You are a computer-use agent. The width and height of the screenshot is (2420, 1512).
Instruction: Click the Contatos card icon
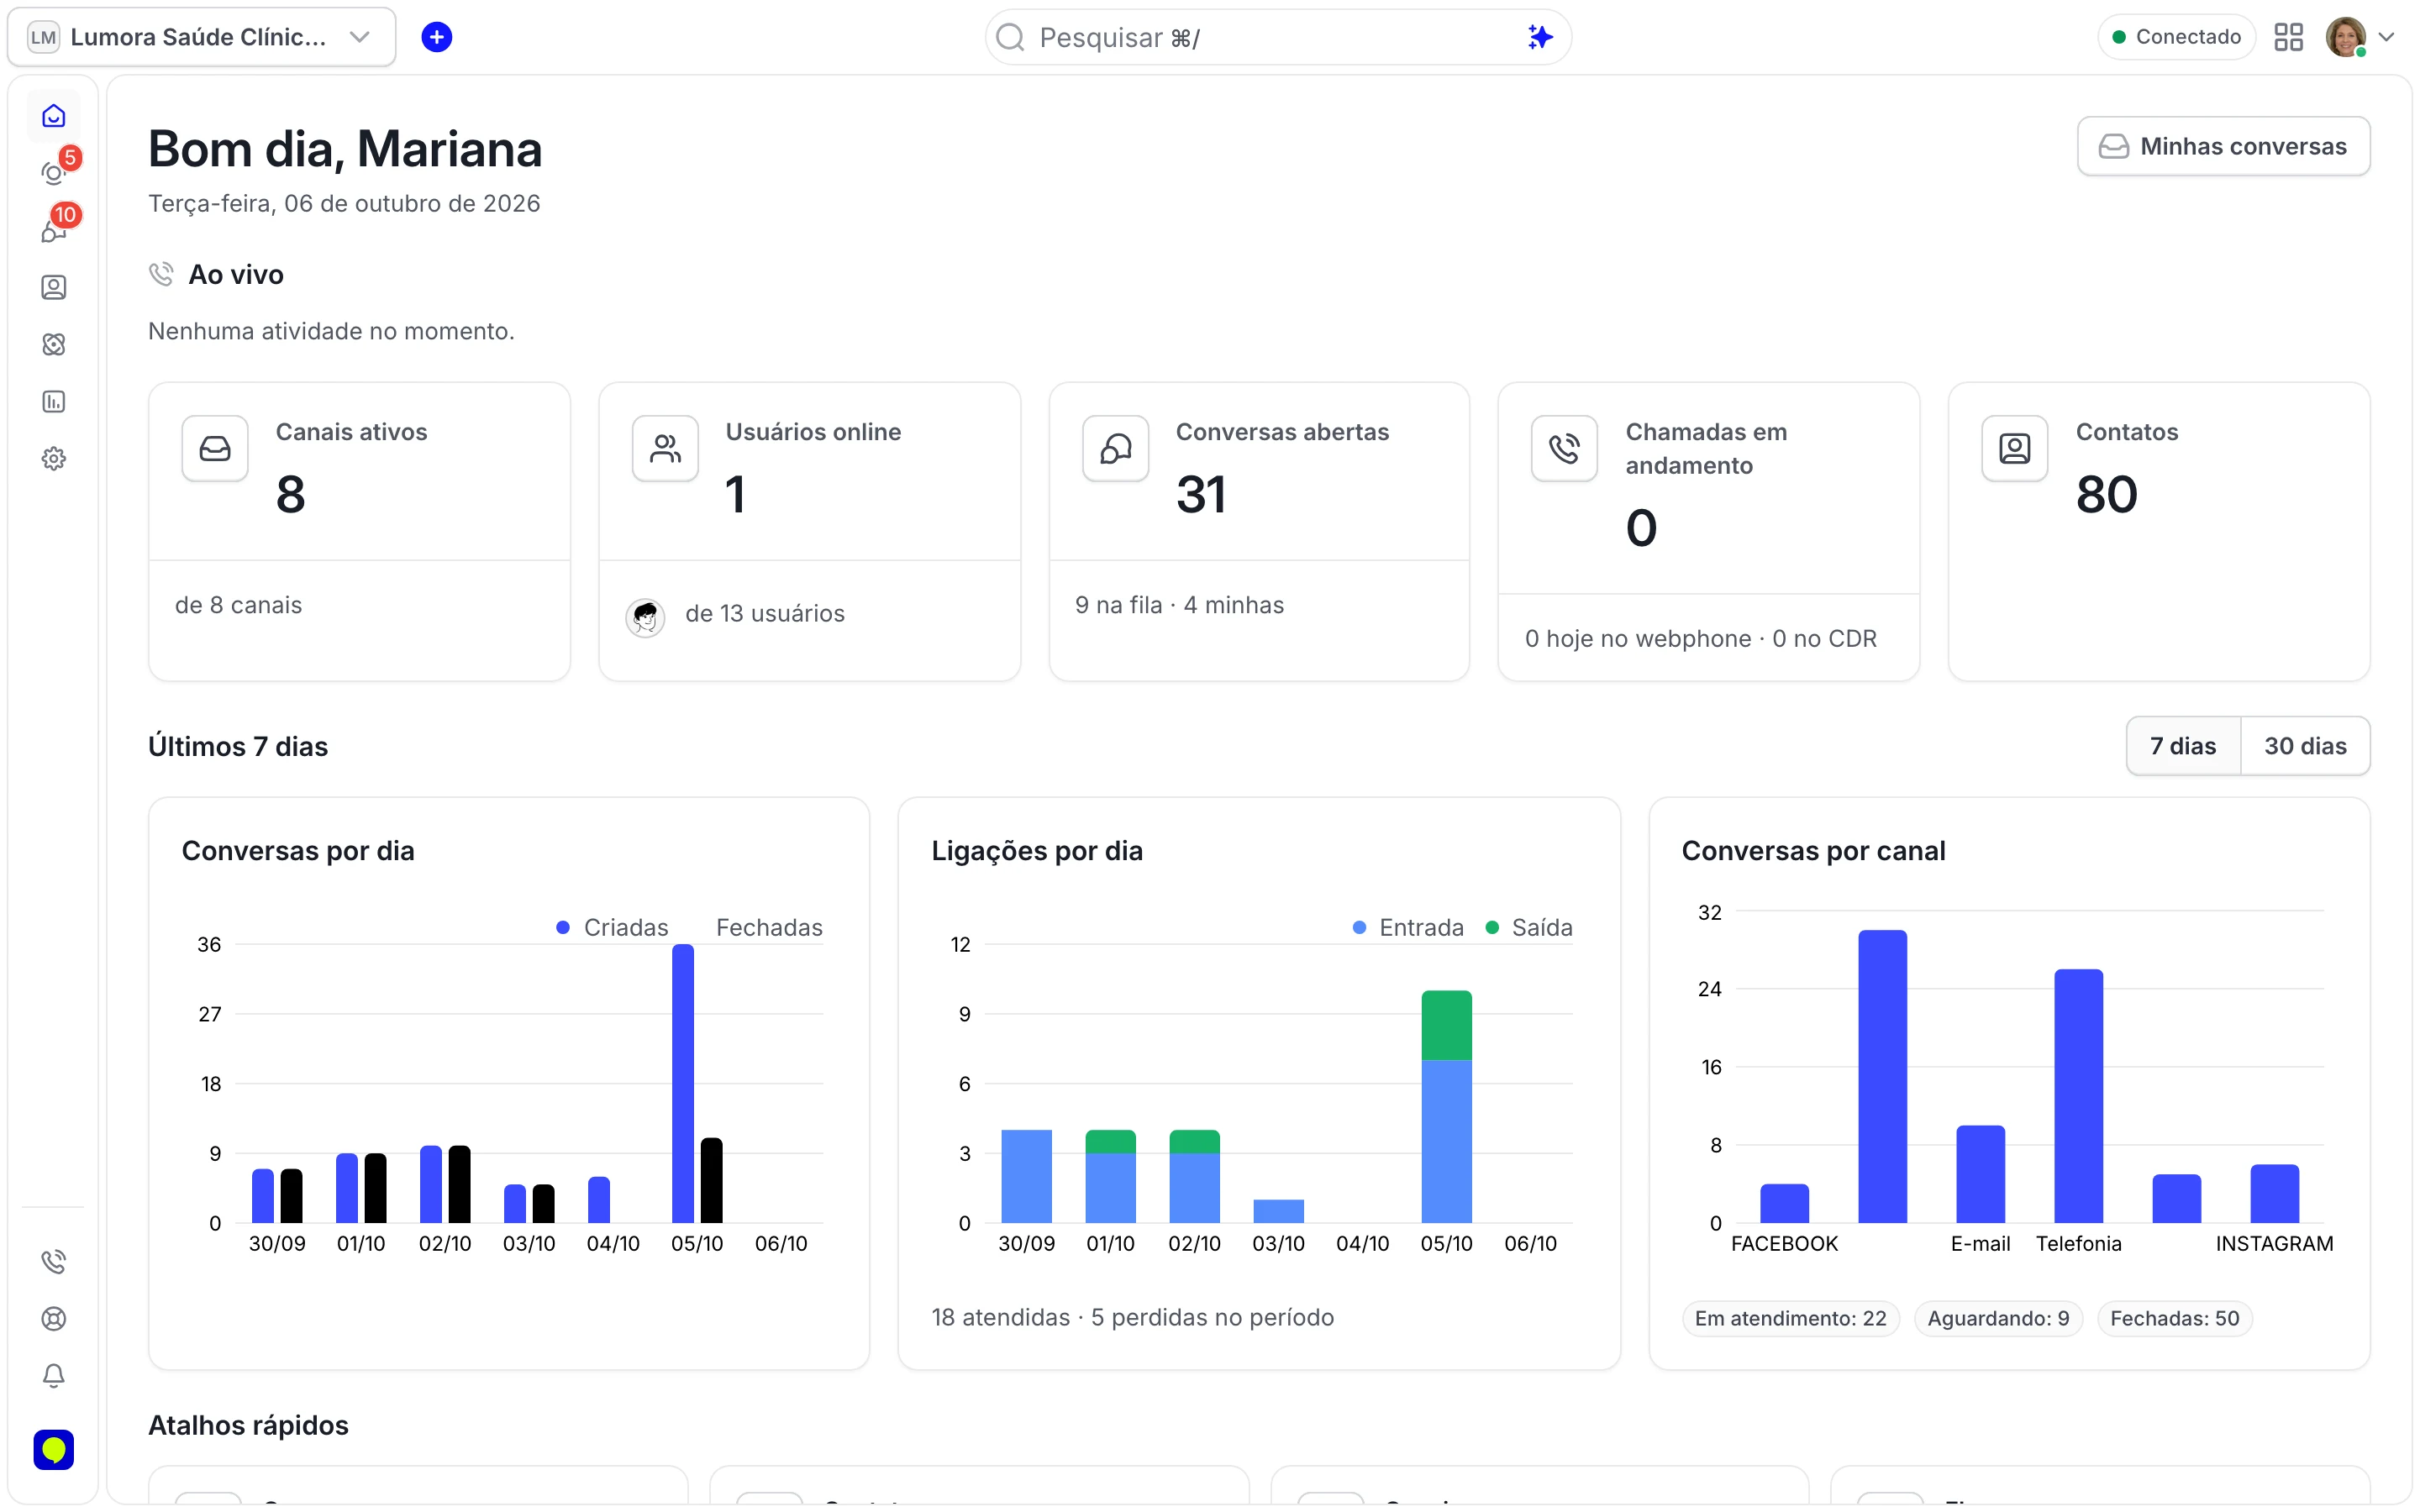click(2015, 449)
